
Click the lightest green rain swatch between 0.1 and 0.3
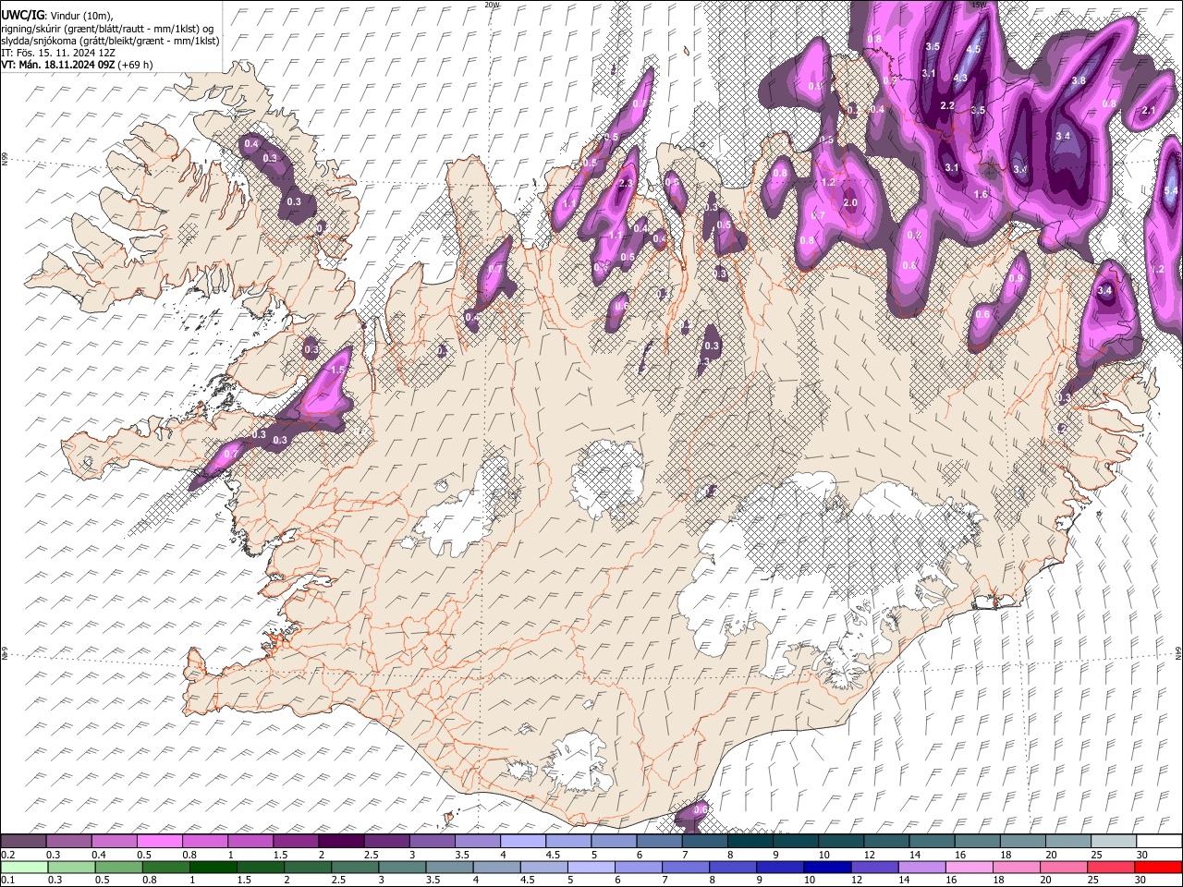click(x=24, y=867)
